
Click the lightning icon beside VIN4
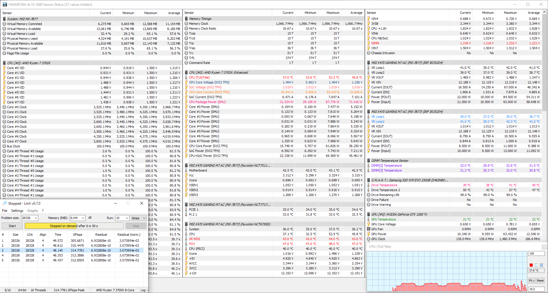coord(369,19)
